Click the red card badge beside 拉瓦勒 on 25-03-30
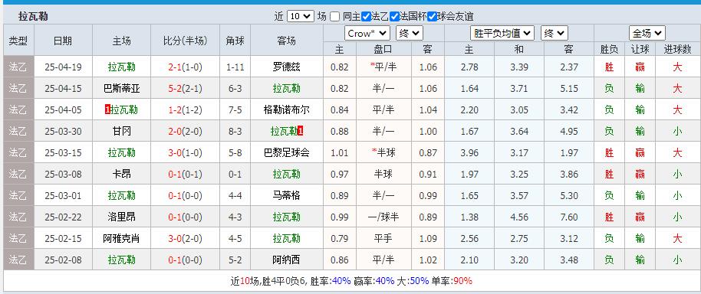 click(x=301, y=132)
